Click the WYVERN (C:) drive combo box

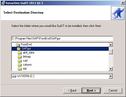click(62, 76)
